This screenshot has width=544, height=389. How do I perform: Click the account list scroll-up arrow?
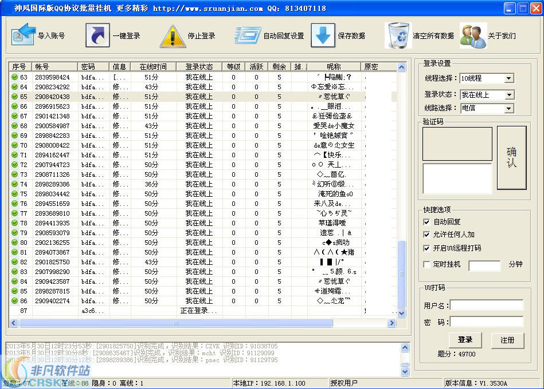tap(401, 67)
